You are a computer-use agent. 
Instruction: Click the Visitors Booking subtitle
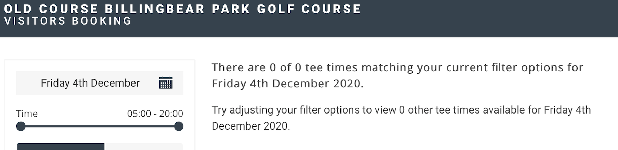point(68,21)
